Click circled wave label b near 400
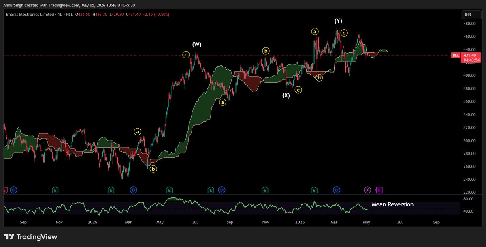Viewport: 486px width, 247px height. (x=319, y=77)
